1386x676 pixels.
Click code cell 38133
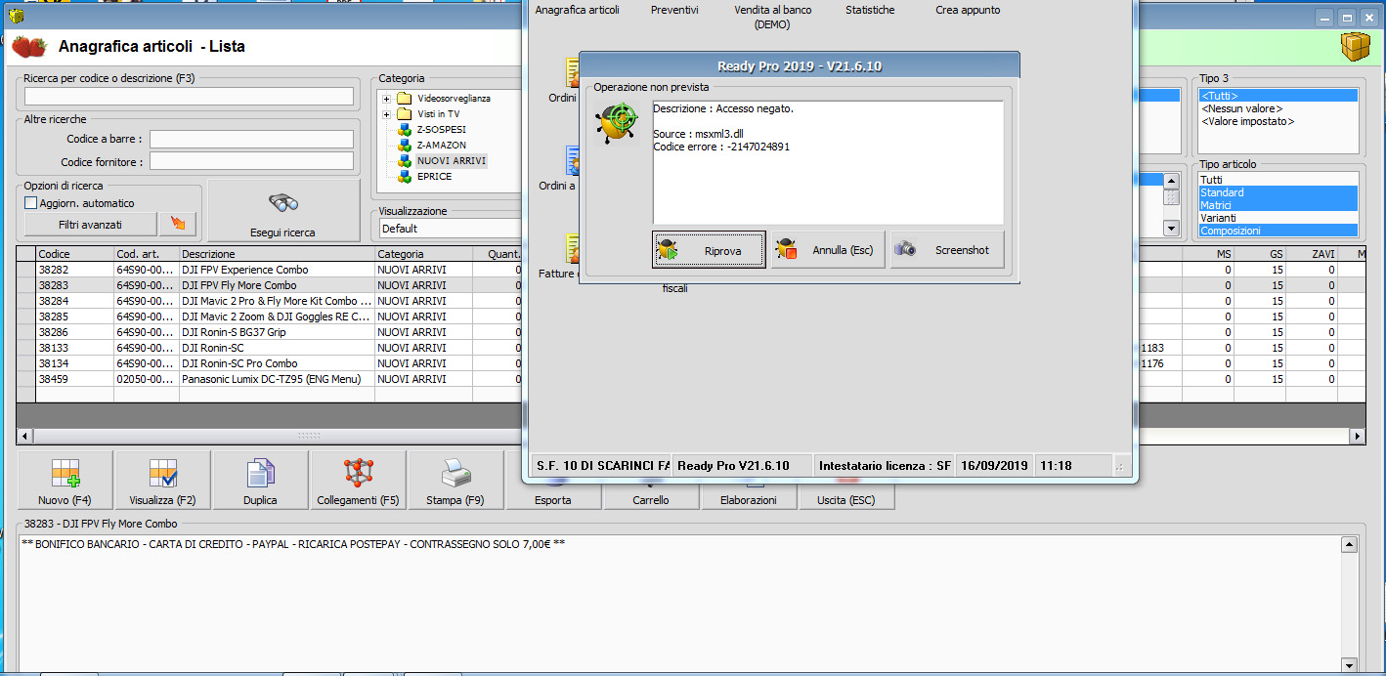coord(75,348)
